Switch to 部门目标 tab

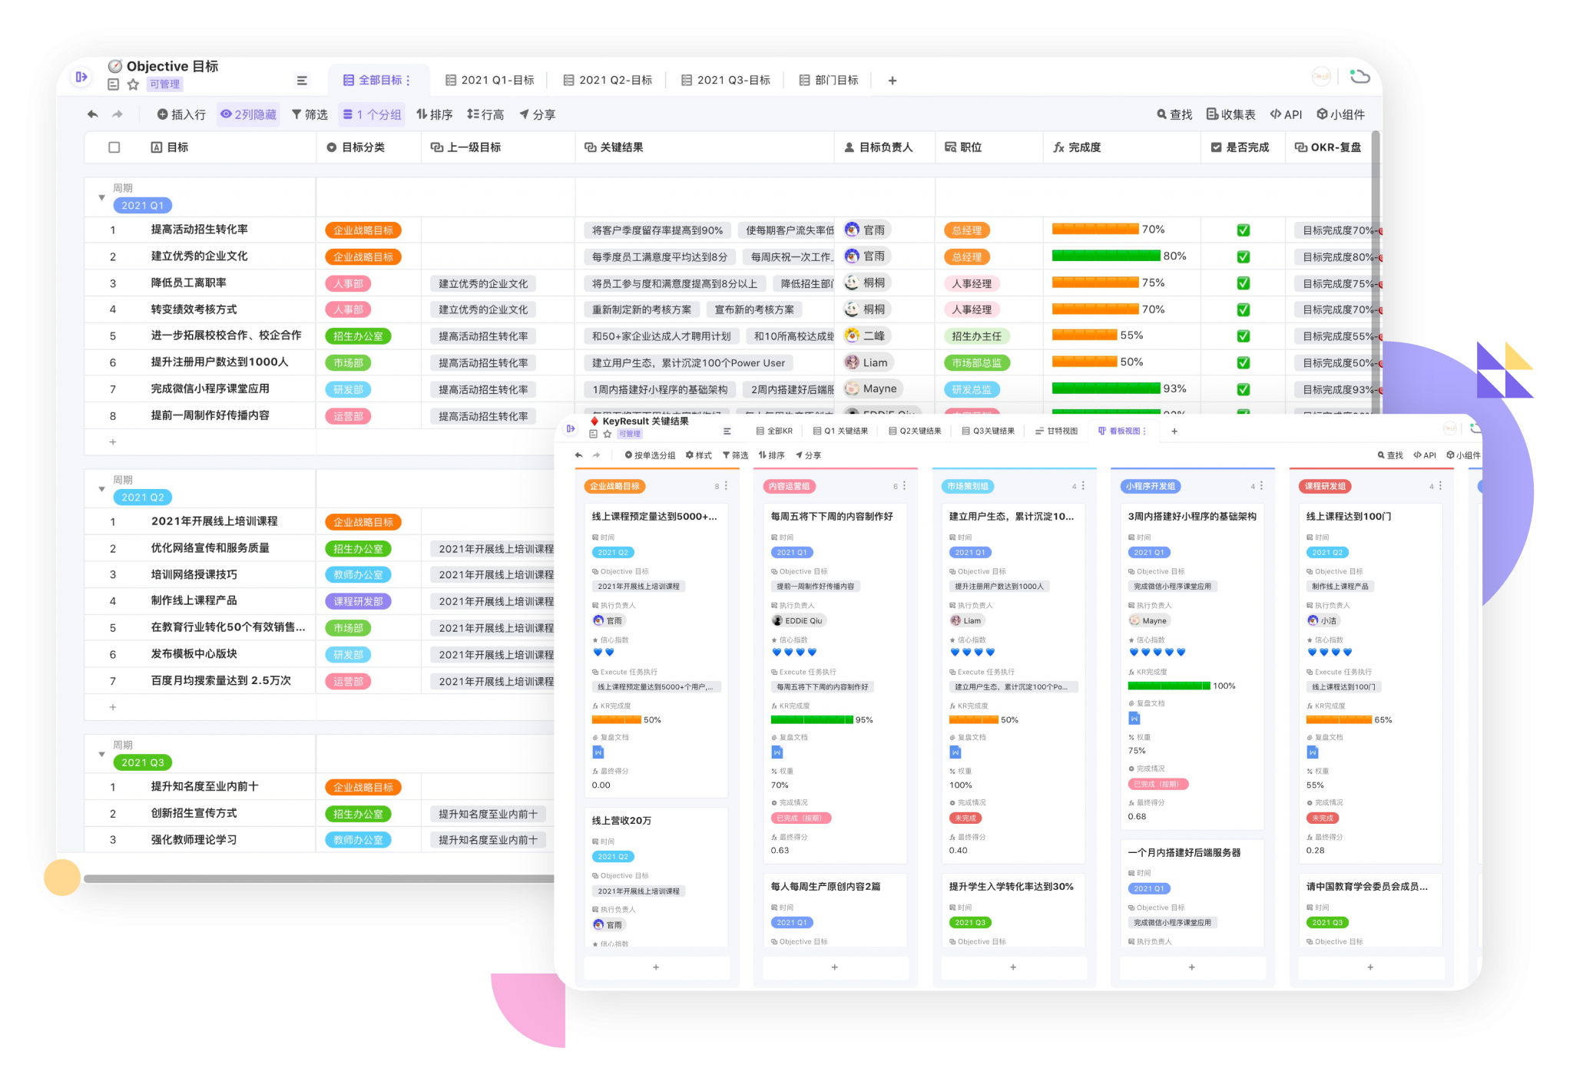pos(829,81)
